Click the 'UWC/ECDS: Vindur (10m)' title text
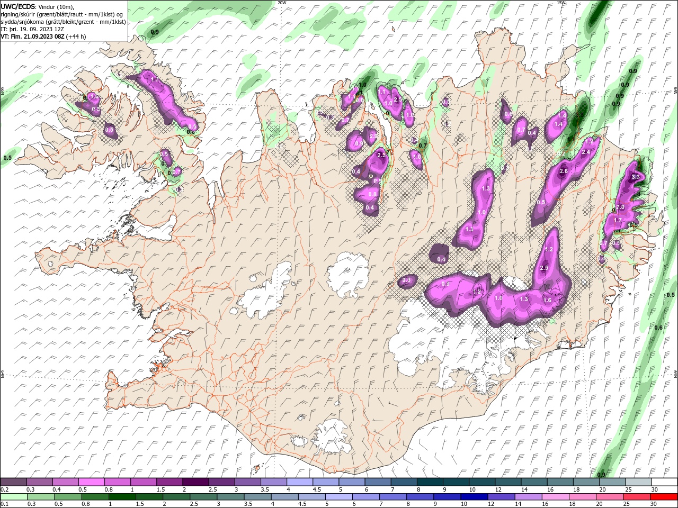Screen dimensions: 678x508 [x=38, y=6]
